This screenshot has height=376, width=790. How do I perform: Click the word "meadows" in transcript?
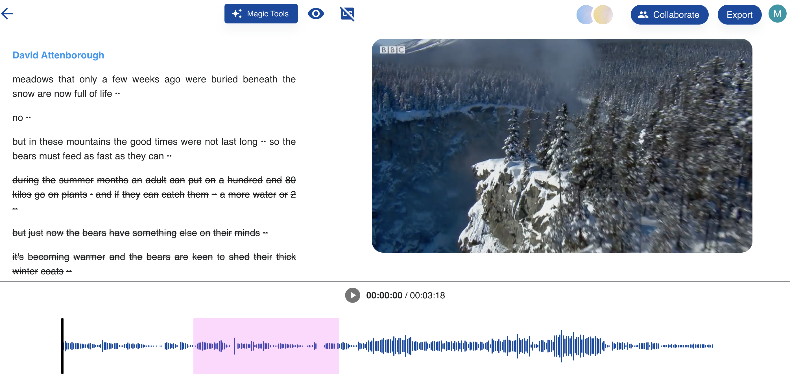33,79
